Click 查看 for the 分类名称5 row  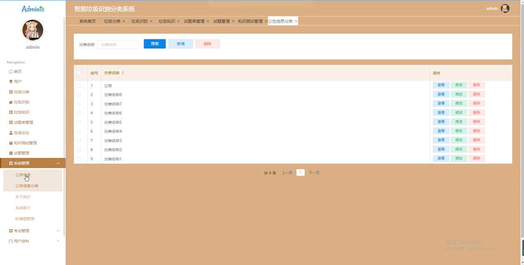441,122
